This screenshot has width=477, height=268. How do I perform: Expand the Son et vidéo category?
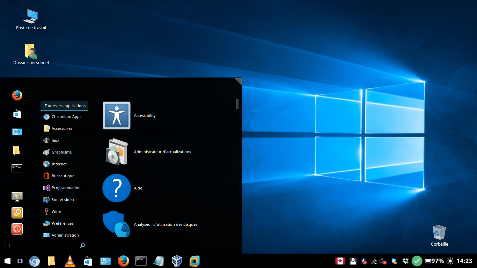(x=63, y=199)
